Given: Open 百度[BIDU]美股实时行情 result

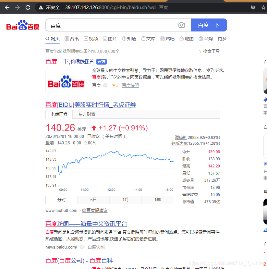Looking at the screenshot, I should pyautogui.click(x=91, y=105).
